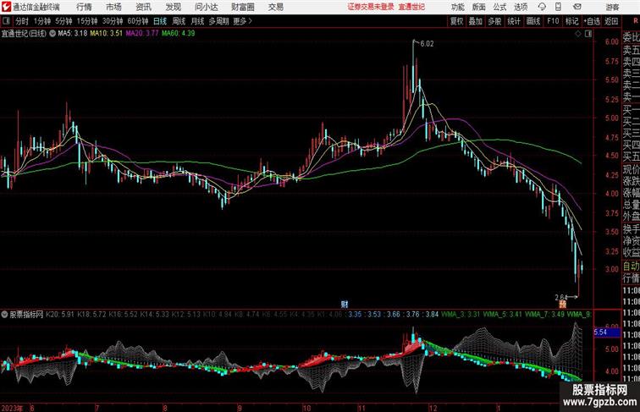Switch to 1分钟 chart period
Screen dimensions: 640x412
(42, 21)
